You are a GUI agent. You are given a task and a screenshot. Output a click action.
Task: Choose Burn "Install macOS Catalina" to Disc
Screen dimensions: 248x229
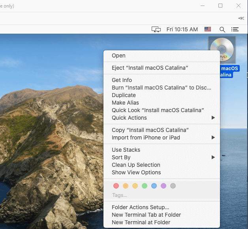(x=162, y=88)
